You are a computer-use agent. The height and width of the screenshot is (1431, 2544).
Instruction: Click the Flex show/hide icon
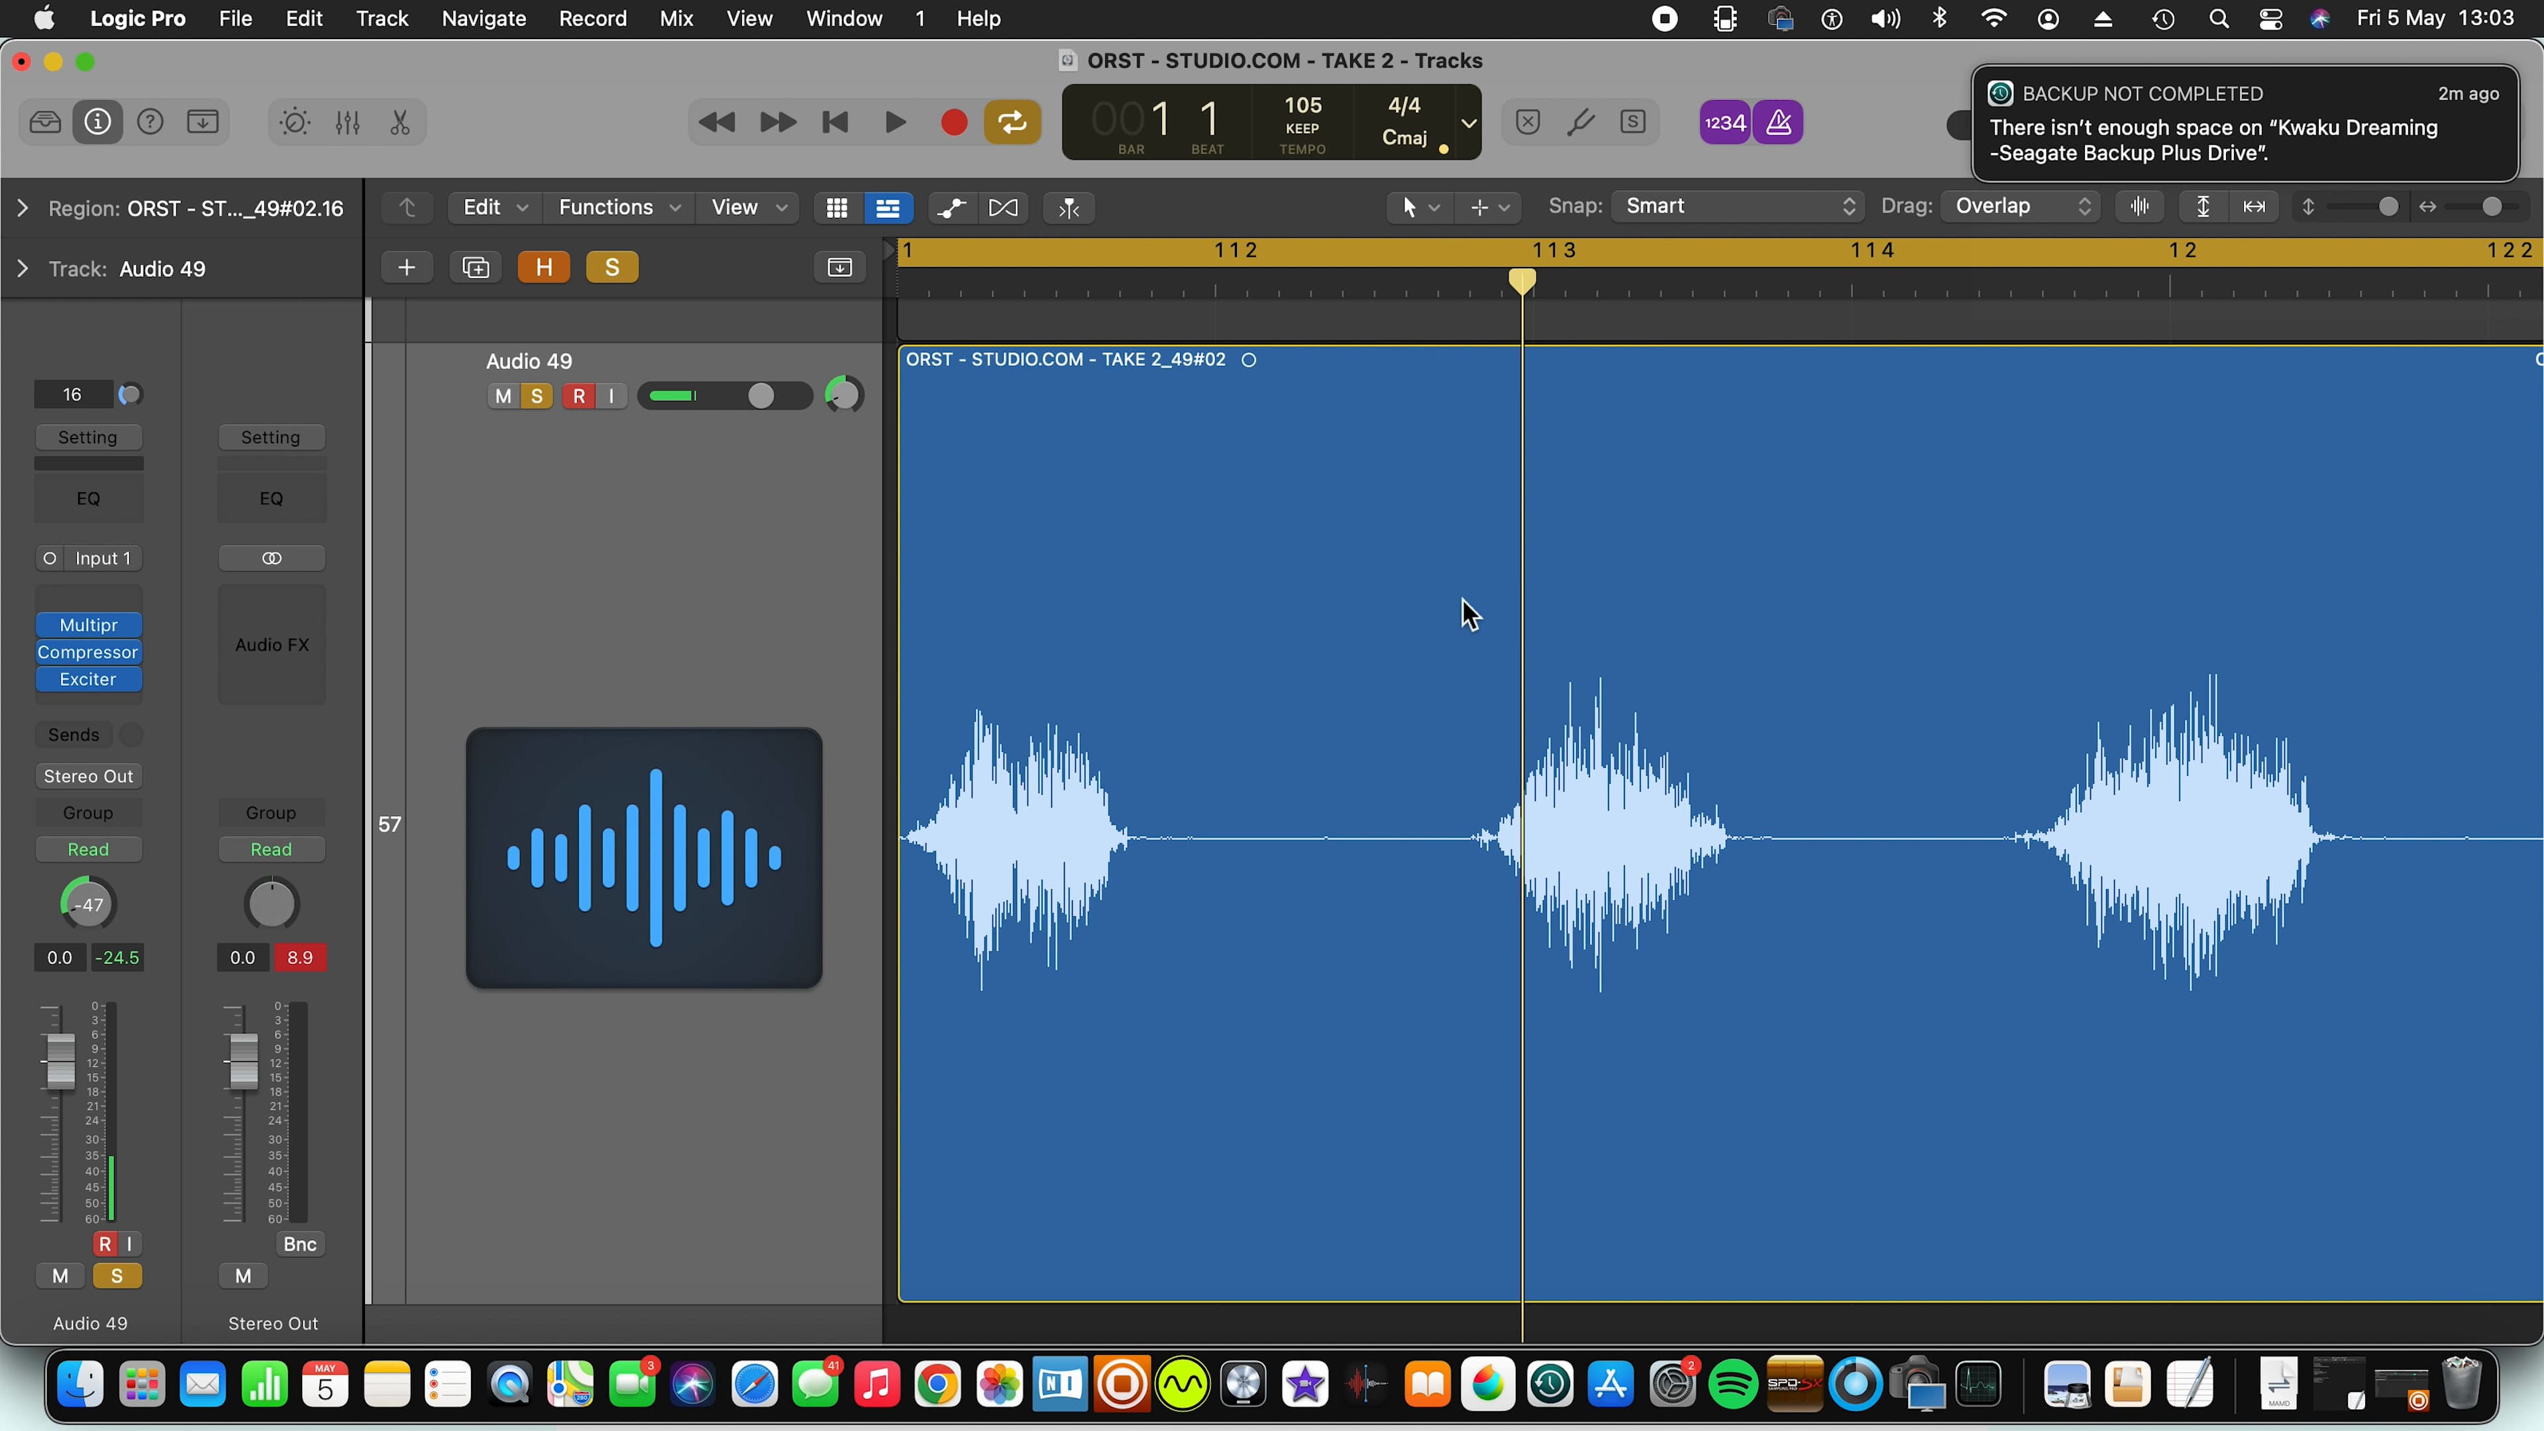pyautogui.click(x=1002, y=207)
